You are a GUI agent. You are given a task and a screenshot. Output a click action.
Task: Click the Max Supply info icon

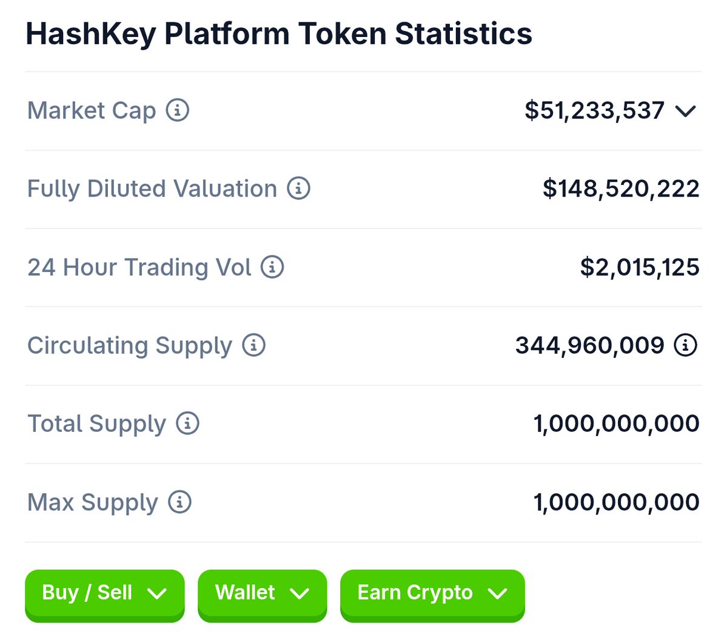[x=179, y=502]
